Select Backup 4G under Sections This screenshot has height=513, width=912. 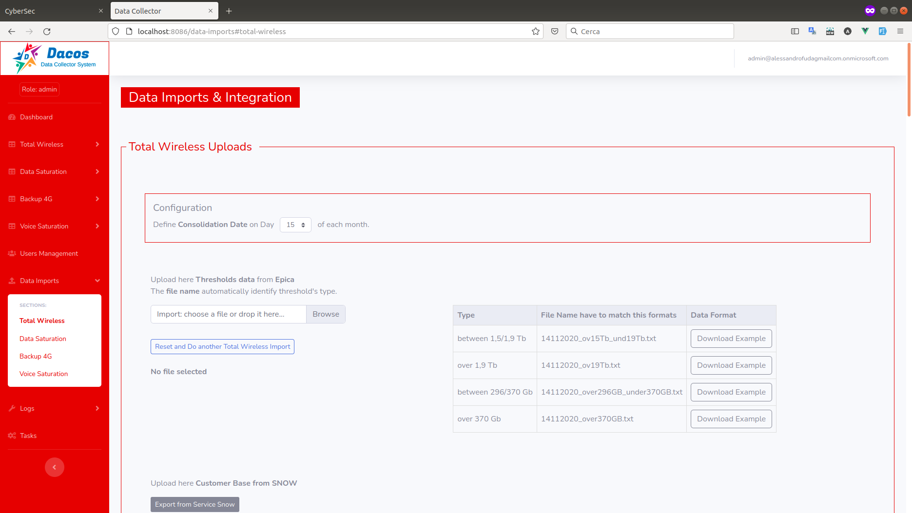click(36, 356)
